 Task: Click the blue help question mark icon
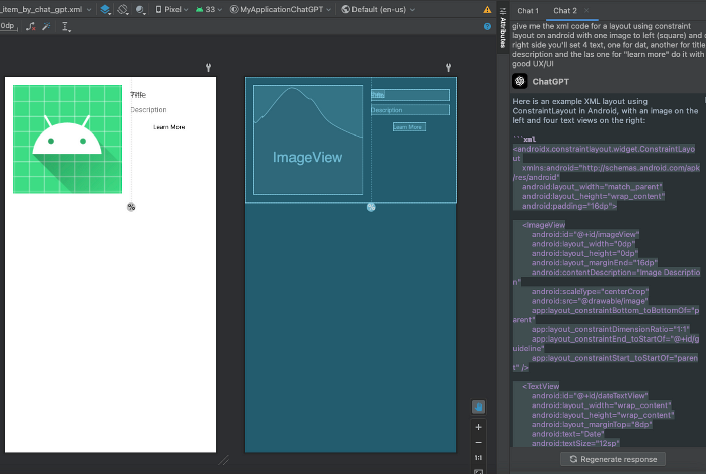487,26
